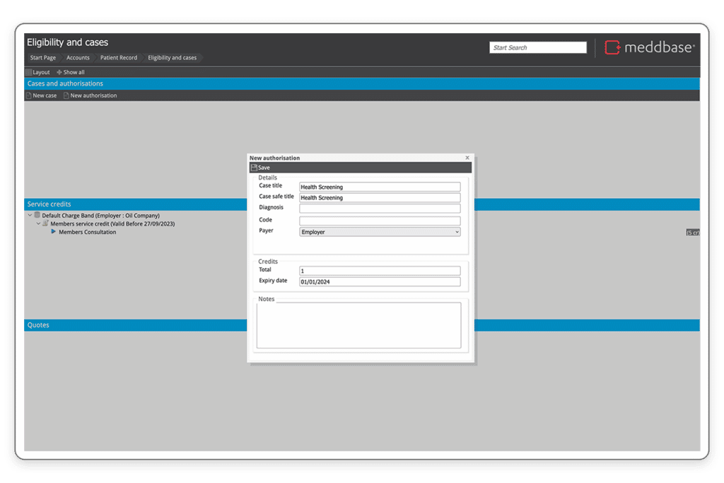Click the Show all plus icon
This screenshot has width=724, height=483.
pyautogui.click(x=59, y=72)
